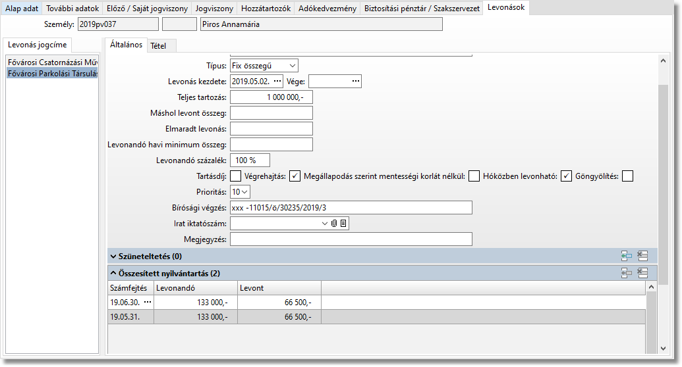Open the Adókedvezmény tab
The height and width of the screenshot is (367, 682).
[x=327, y=9]
